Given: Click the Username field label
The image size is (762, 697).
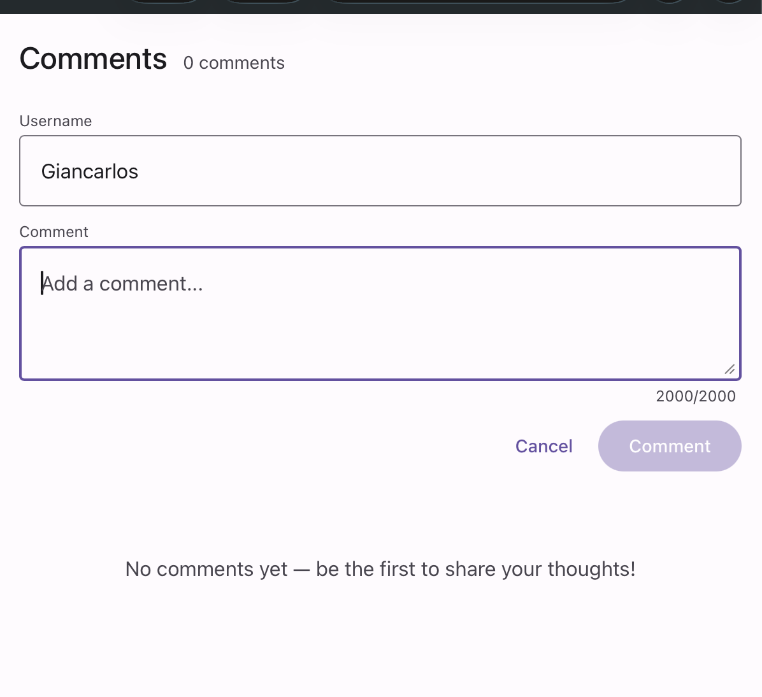Looking at the screenshot, I should tap(55, 121).
